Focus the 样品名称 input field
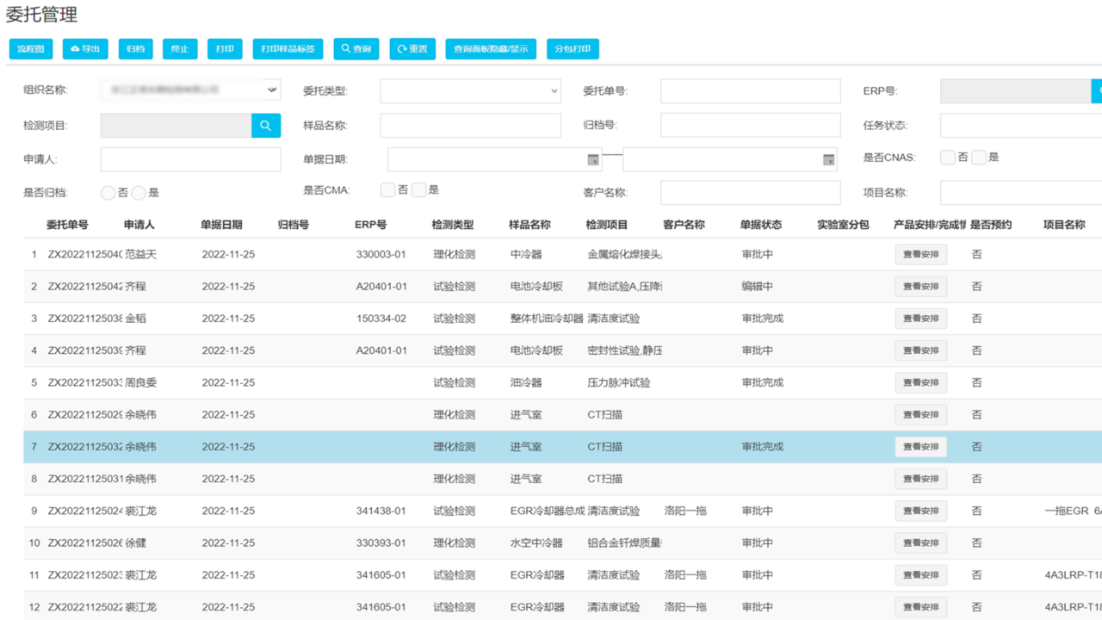The width and height of the screenshot is (1102, 620). 470,125
